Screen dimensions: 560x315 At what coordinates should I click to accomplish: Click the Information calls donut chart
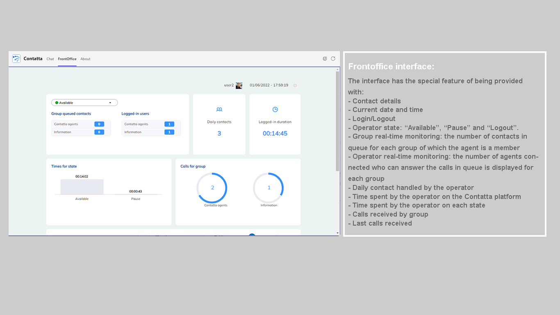269,188
